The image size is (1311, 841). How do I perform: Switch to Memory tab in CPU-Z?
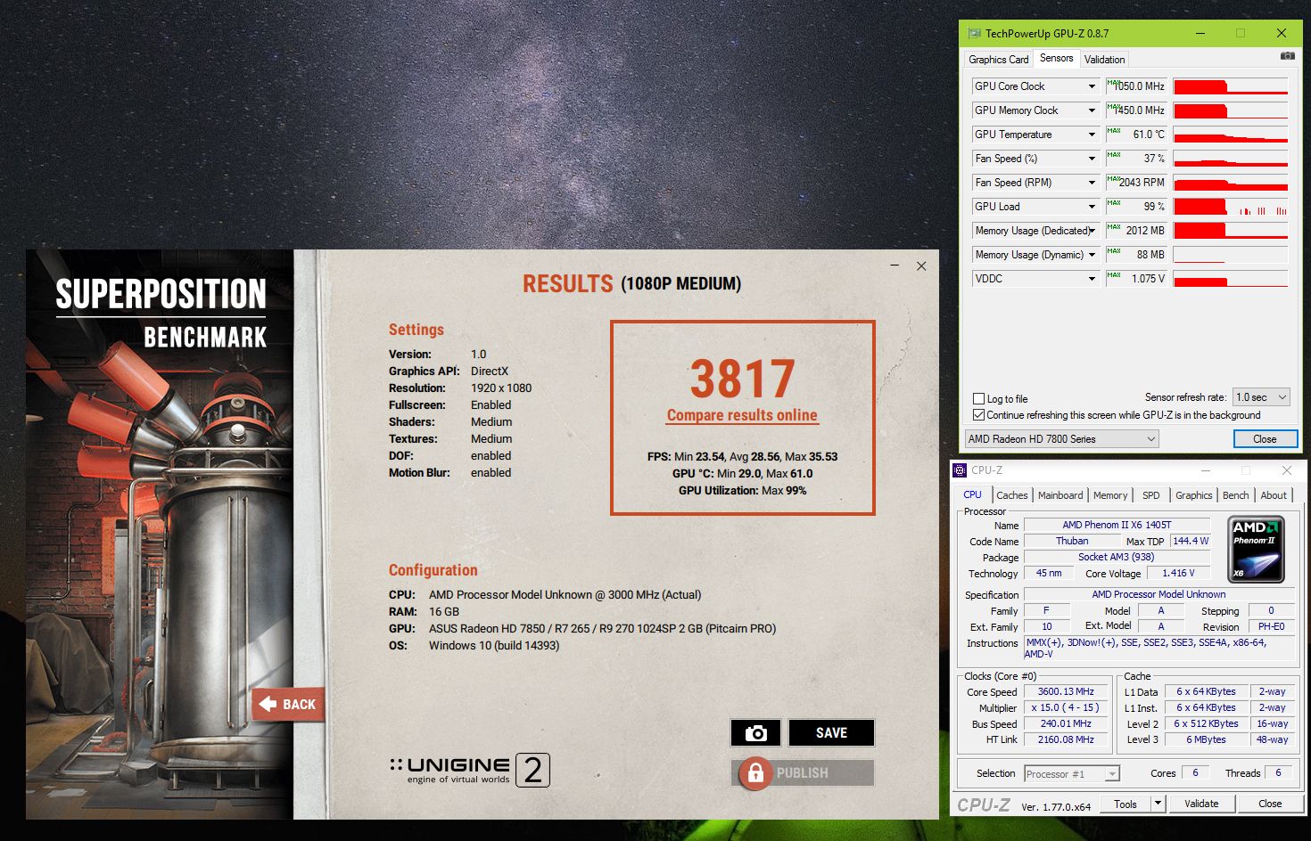point(1110,495)
